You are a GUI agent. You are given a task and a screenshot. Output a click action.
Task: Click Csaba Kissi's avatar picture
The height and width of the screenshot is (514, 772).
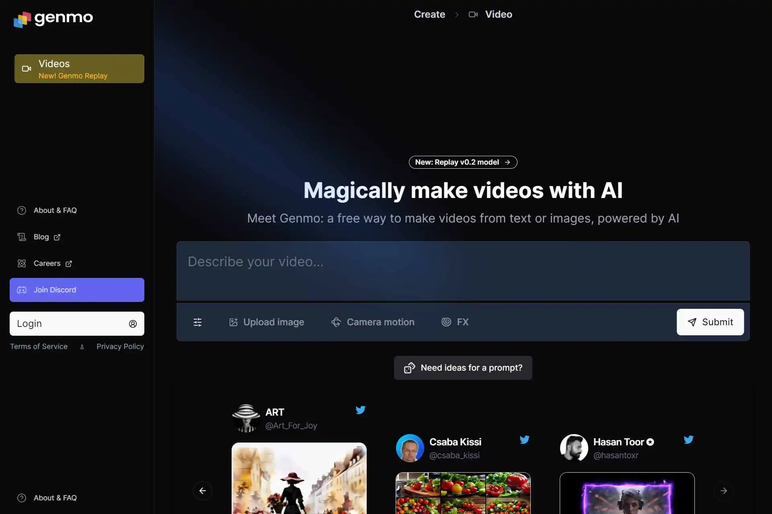(410, 448)
